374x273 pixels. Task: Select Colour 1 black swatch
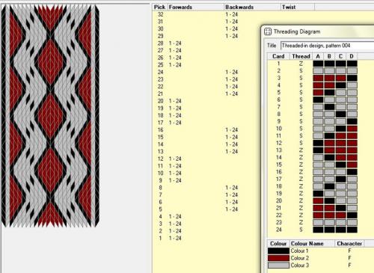pyautogui.click(x=278, y=251)
